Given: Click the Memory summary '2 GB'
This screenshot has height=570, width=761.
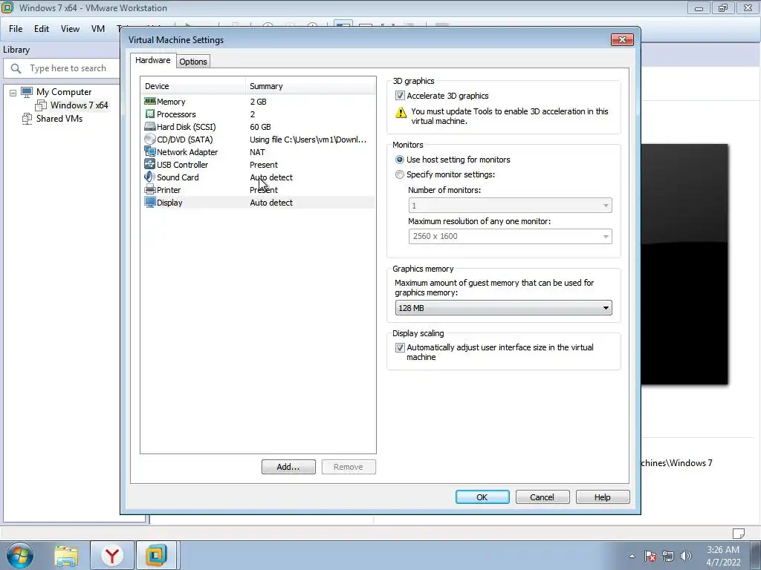Looking at the screenshot, I should click(258, 102).
